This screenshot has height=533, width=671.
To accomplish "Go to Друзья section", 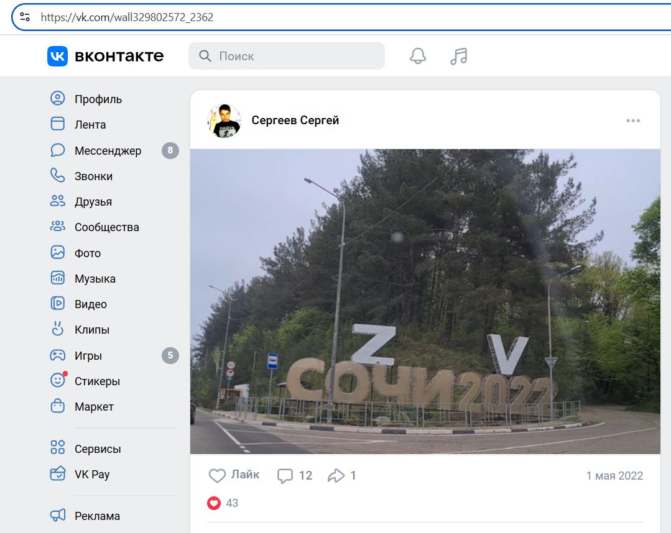I will tap(93, 202).
